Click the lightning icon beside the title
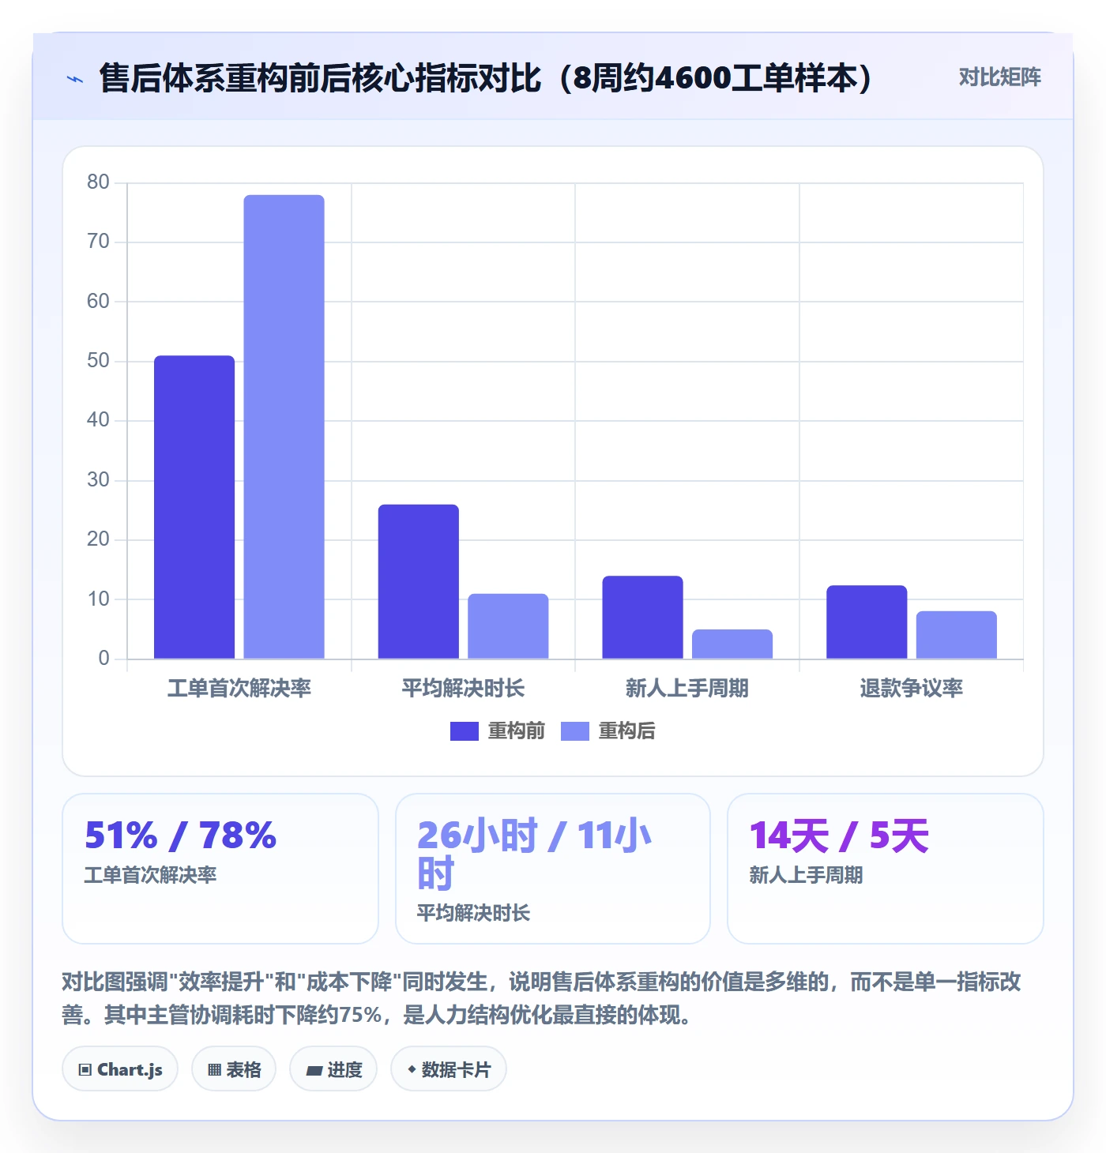Image resolution: width=1106 pixels, height=1153 pixels. [x=75, y=79]
